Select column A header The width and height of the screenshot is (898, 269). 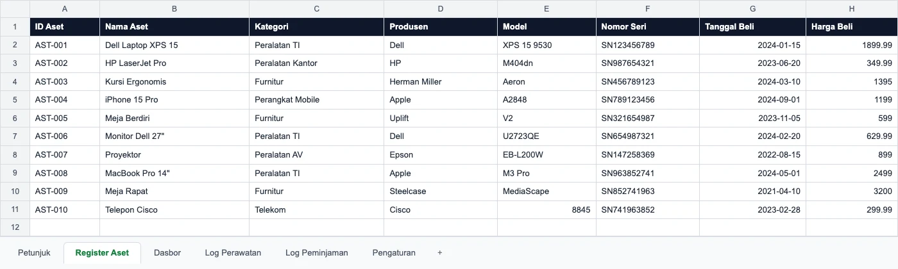point(65,9)
